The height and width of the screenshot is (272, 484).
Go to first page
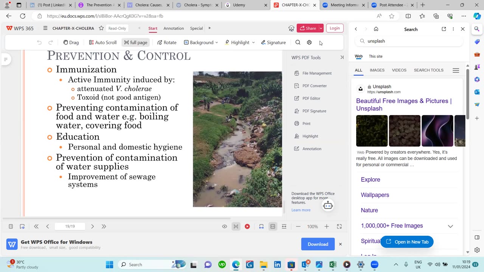36,226
